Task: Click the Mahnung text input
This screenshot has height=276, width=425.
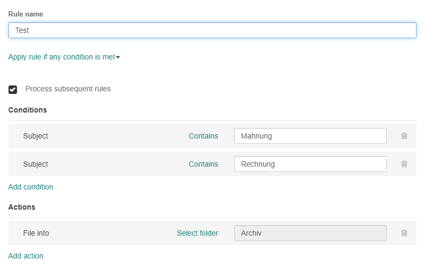Action: coord(310,136)
